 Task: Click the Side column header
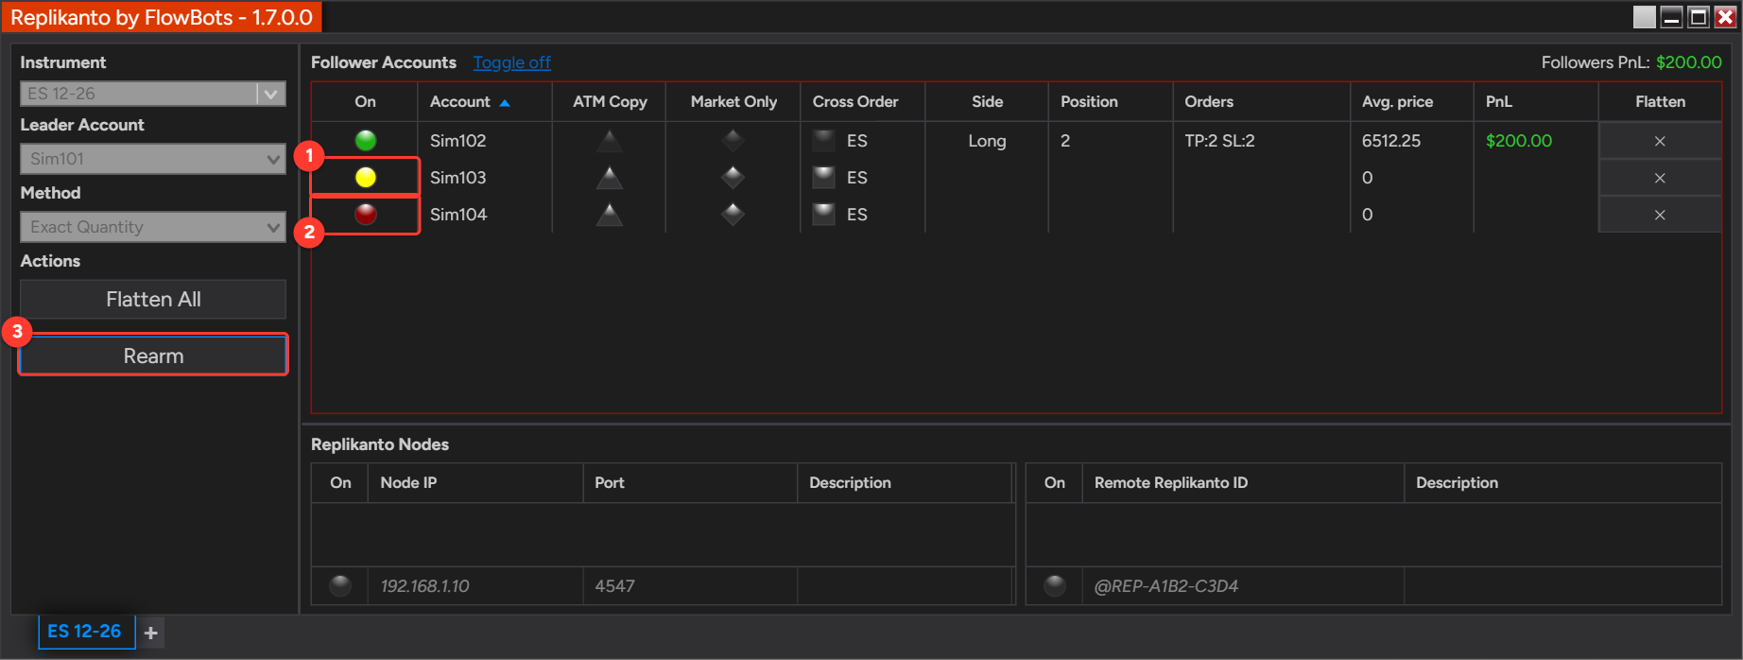pos(987,101)
